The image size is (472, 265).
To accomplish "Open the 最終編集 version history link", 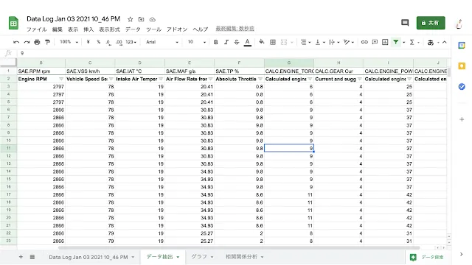I will tap(235, 29).
